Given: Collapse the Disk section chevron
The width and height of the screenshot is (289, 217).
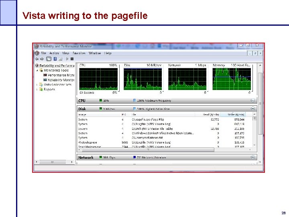Looking at the screenshot, I should [253, 108].
